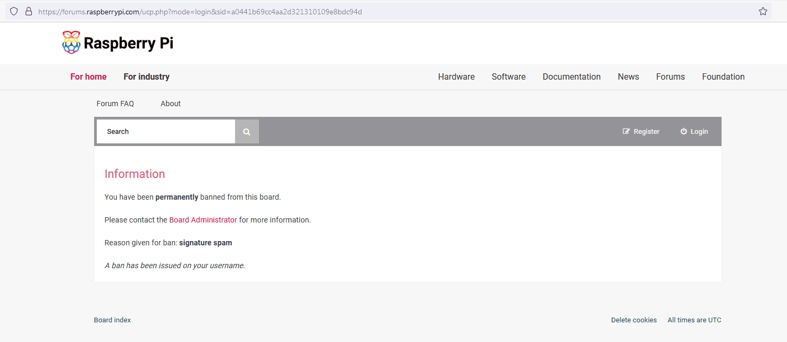Screen dimensions: 787x342
Task: Click the Delete cookies link
Action: pos(634,320)
